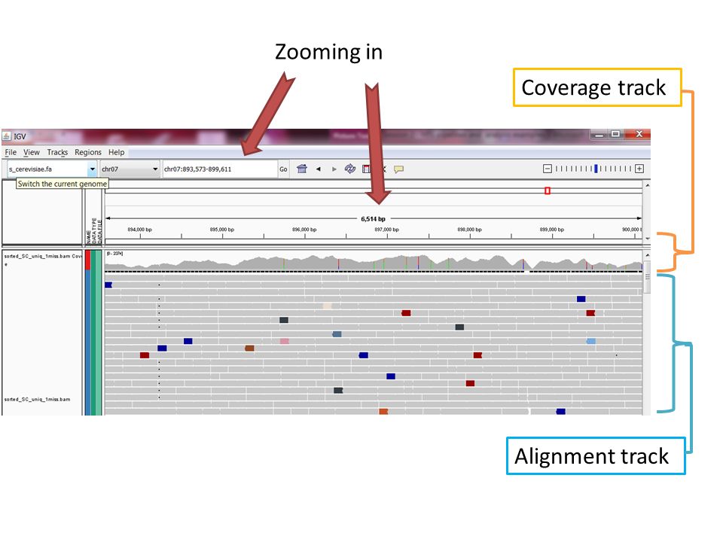Screen dimensions: 723x542
Task: Click the red box on chromosome ideogram
Action: point(548,190)
